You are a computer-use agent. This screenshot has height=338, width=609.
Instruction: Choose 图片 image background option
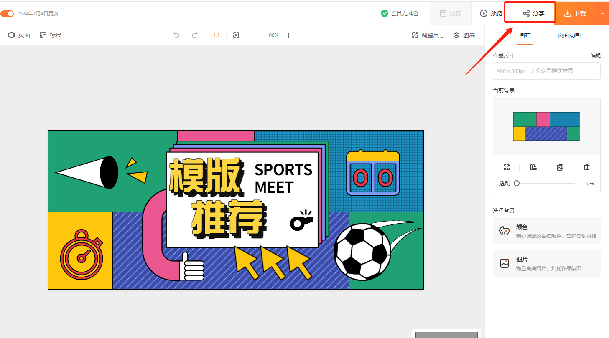pyautogui.click(x=547, y=263)
